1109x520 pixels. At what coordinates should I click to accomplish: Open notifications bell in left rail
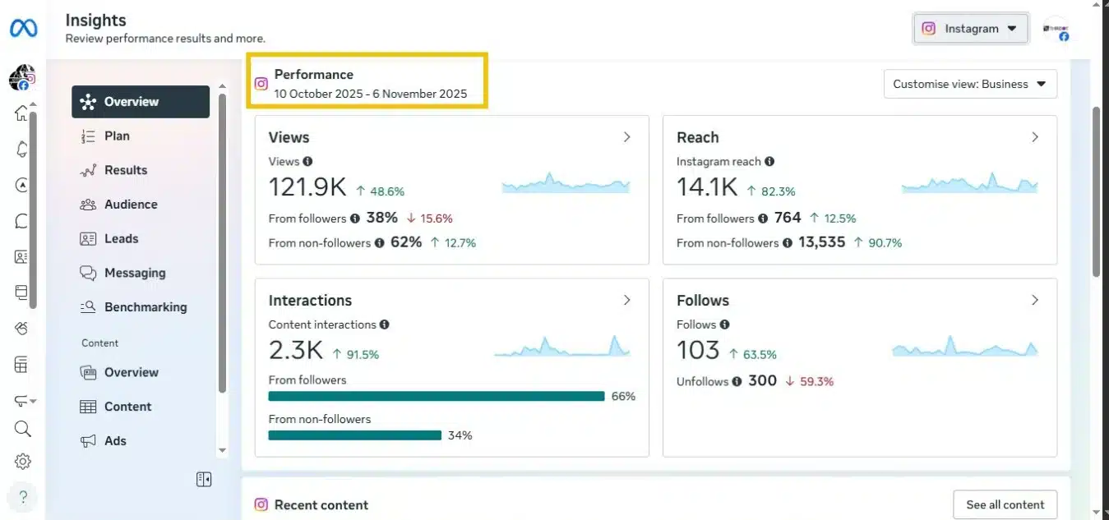pyautogui.click(x=22, y=149)
